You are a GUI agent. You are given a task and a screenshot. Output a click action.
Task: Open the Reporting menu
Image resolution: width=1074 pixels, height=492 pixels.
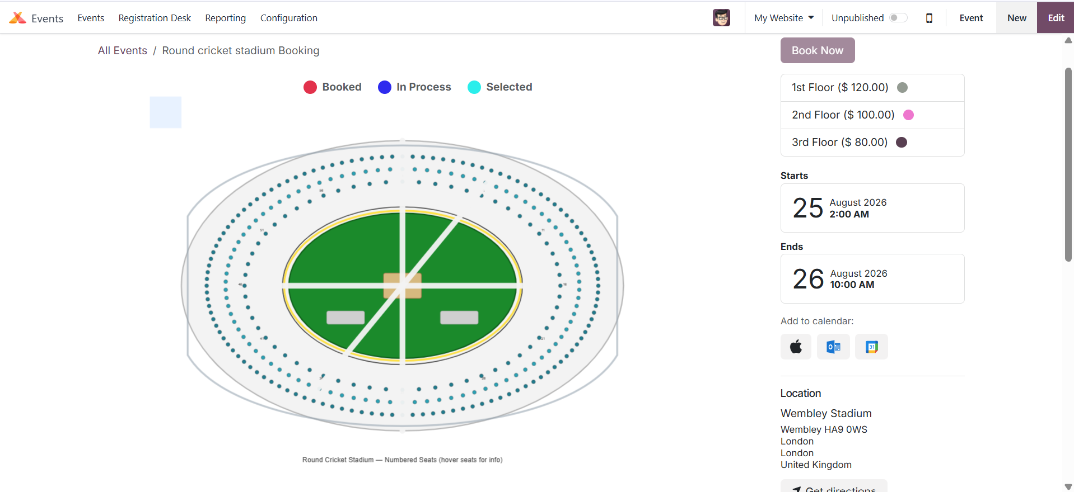click(x=226, y=18)
